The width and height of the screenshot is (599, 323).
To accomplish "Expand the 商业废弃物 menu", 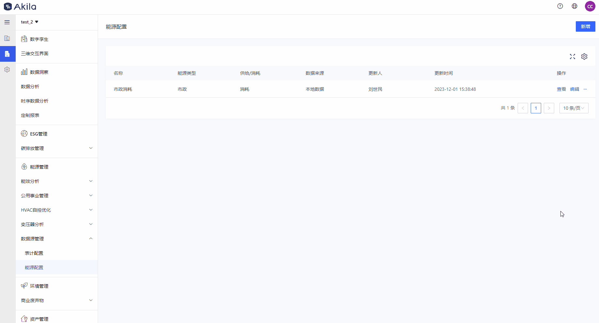I will [x=57, y=300].
